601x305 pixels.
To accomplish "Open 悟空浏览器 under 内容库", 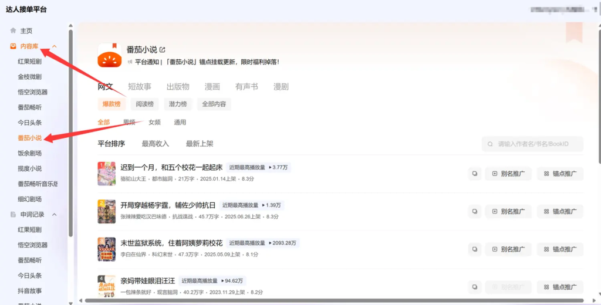I will (33, 92).
